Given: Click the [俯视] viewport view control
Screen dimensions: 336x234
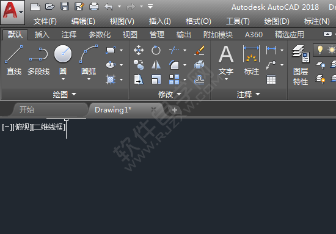Looking at the screenshot, I should [22, 127].
